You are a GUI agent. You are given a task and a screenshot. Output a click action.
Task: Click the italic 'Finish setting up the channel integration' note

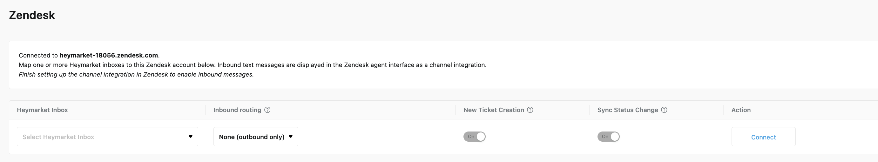tap(136, 74)
